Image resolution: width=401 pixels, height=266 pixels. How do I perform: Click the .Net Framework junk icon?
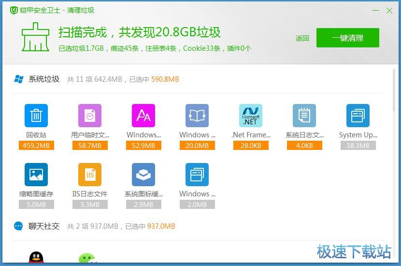pos(251,116)
